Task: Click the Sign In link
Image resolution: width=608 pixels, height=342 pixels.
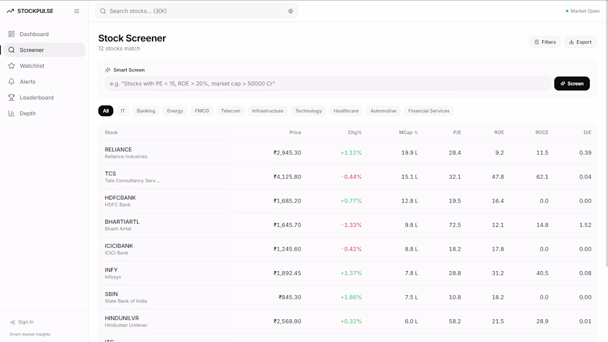Action: (x=22, y=322)
